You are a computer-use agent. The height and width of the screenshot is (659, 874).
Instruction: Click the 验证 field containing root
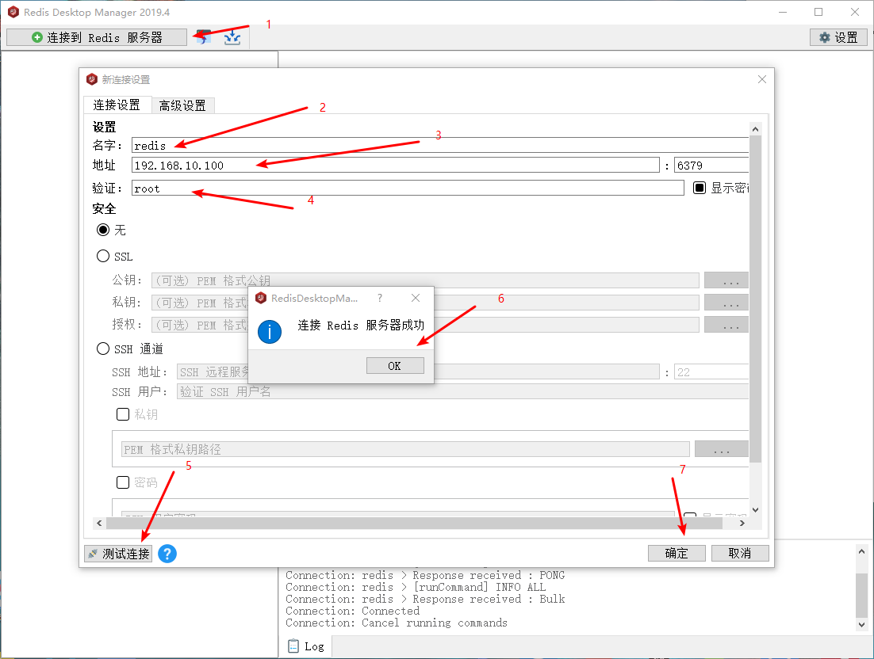408,189
